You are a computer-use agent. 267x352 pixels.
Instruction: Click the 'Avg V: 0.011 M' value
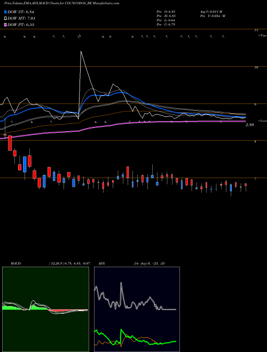pos(211,11)
